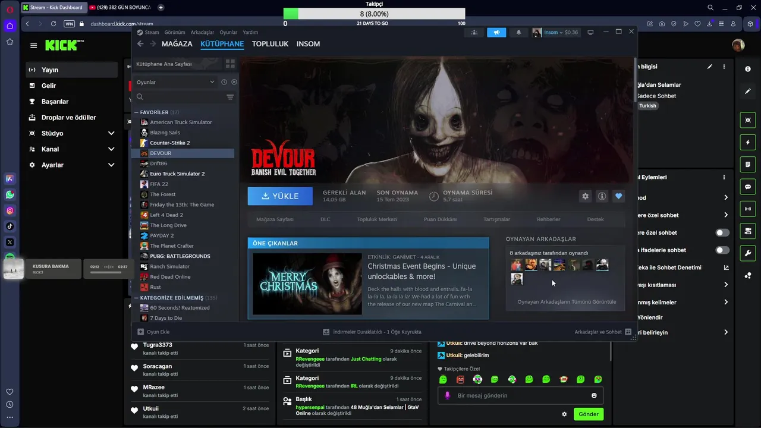Click Oynayan Arkadaşların Tümünü Görüntüle
Screen dimensions: 761x428
[x=567, y=302]
